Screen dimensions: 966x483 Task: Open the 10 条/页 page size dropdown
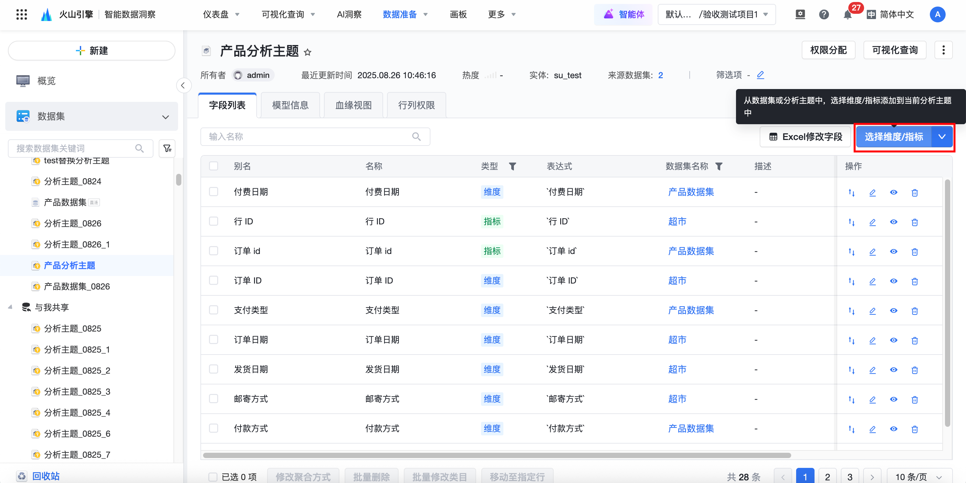[x=918, y=477]
